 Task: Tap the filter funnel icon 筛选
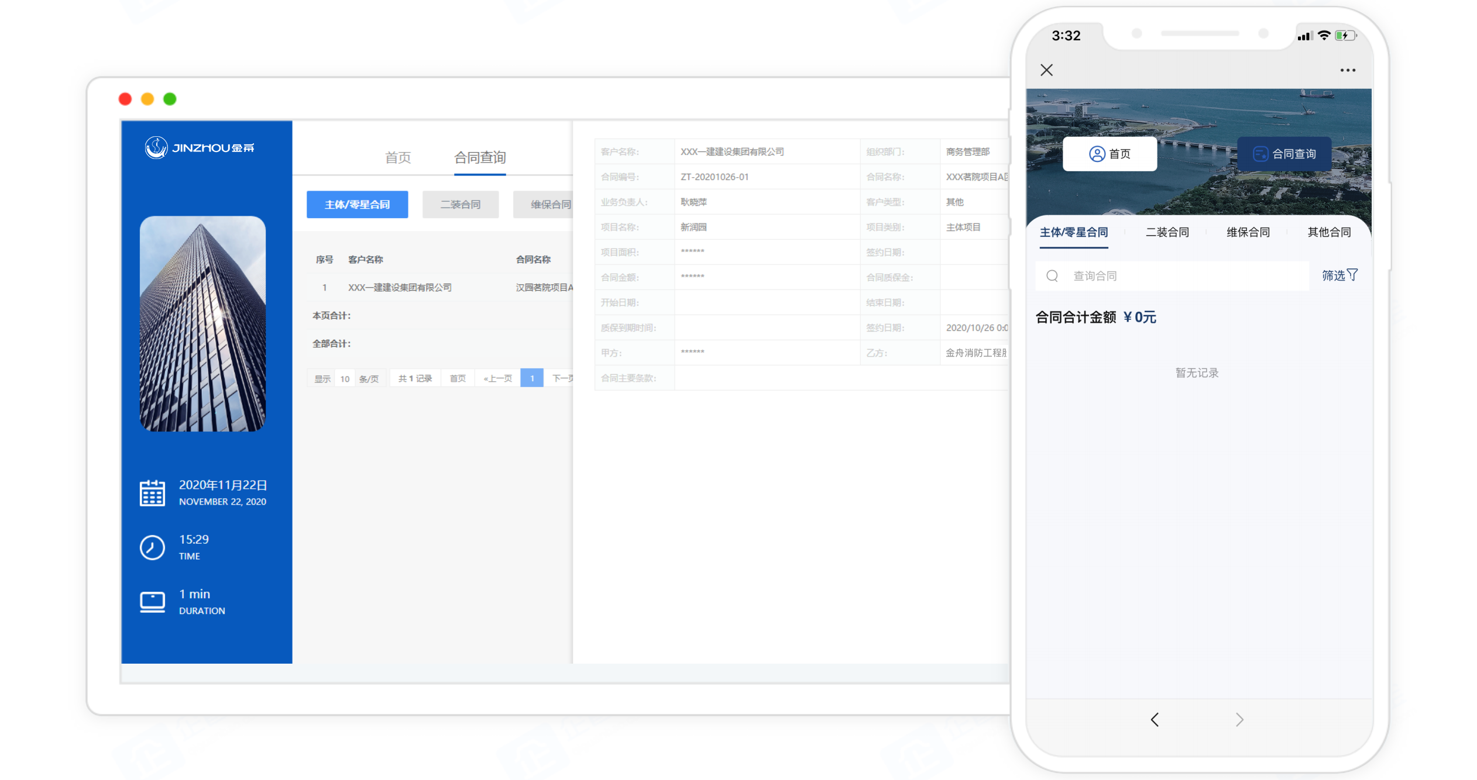coord(1352,275)
